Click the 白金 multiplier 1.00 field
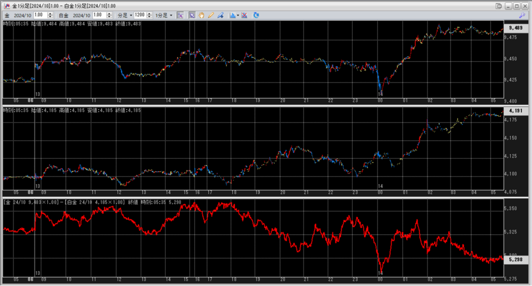 [x=98, y=15]
